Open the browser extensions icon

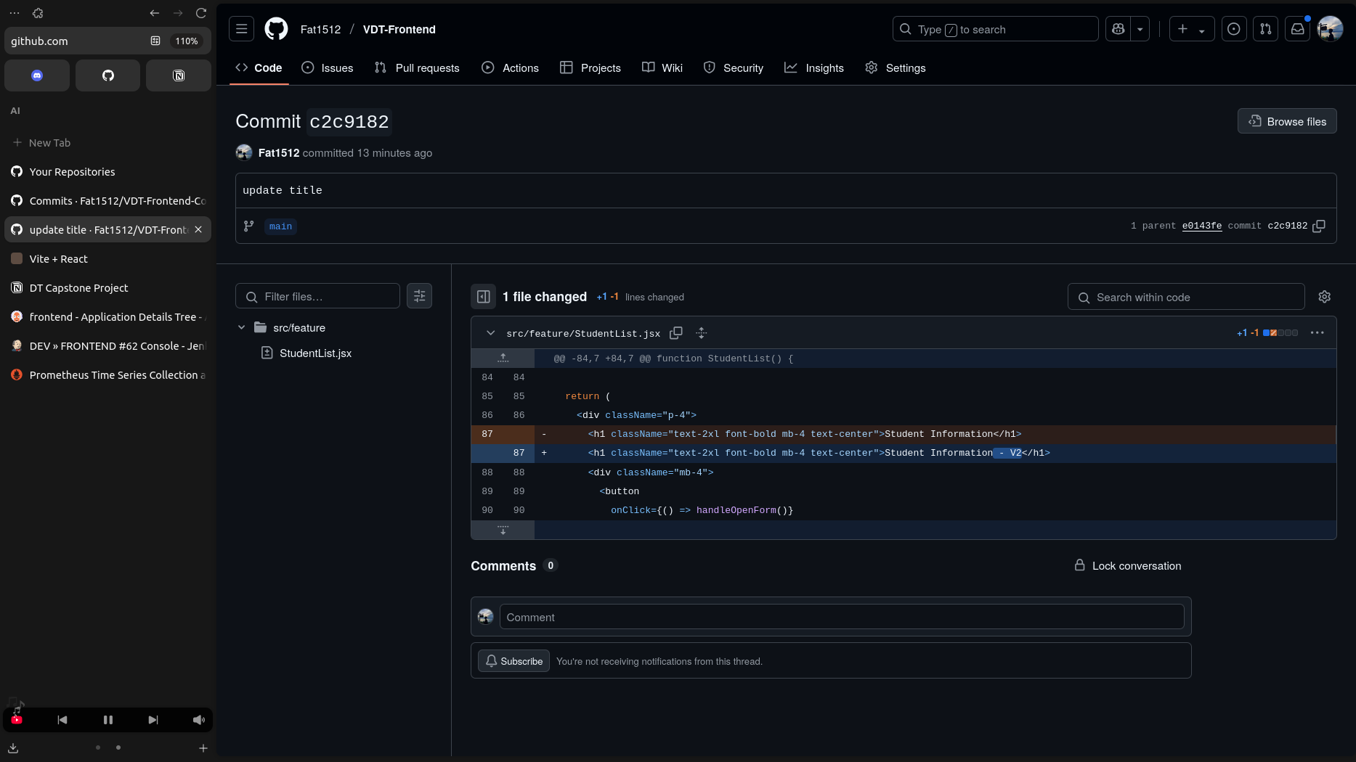click(x=38, y=13)
